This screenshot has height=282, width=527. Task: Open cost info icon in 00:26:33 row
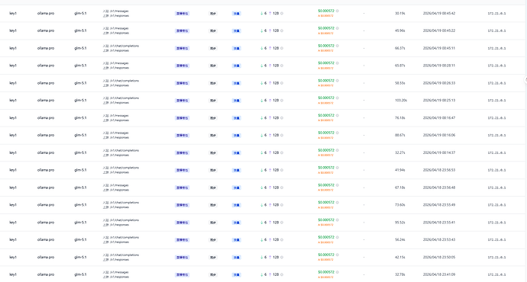point(337,81)
